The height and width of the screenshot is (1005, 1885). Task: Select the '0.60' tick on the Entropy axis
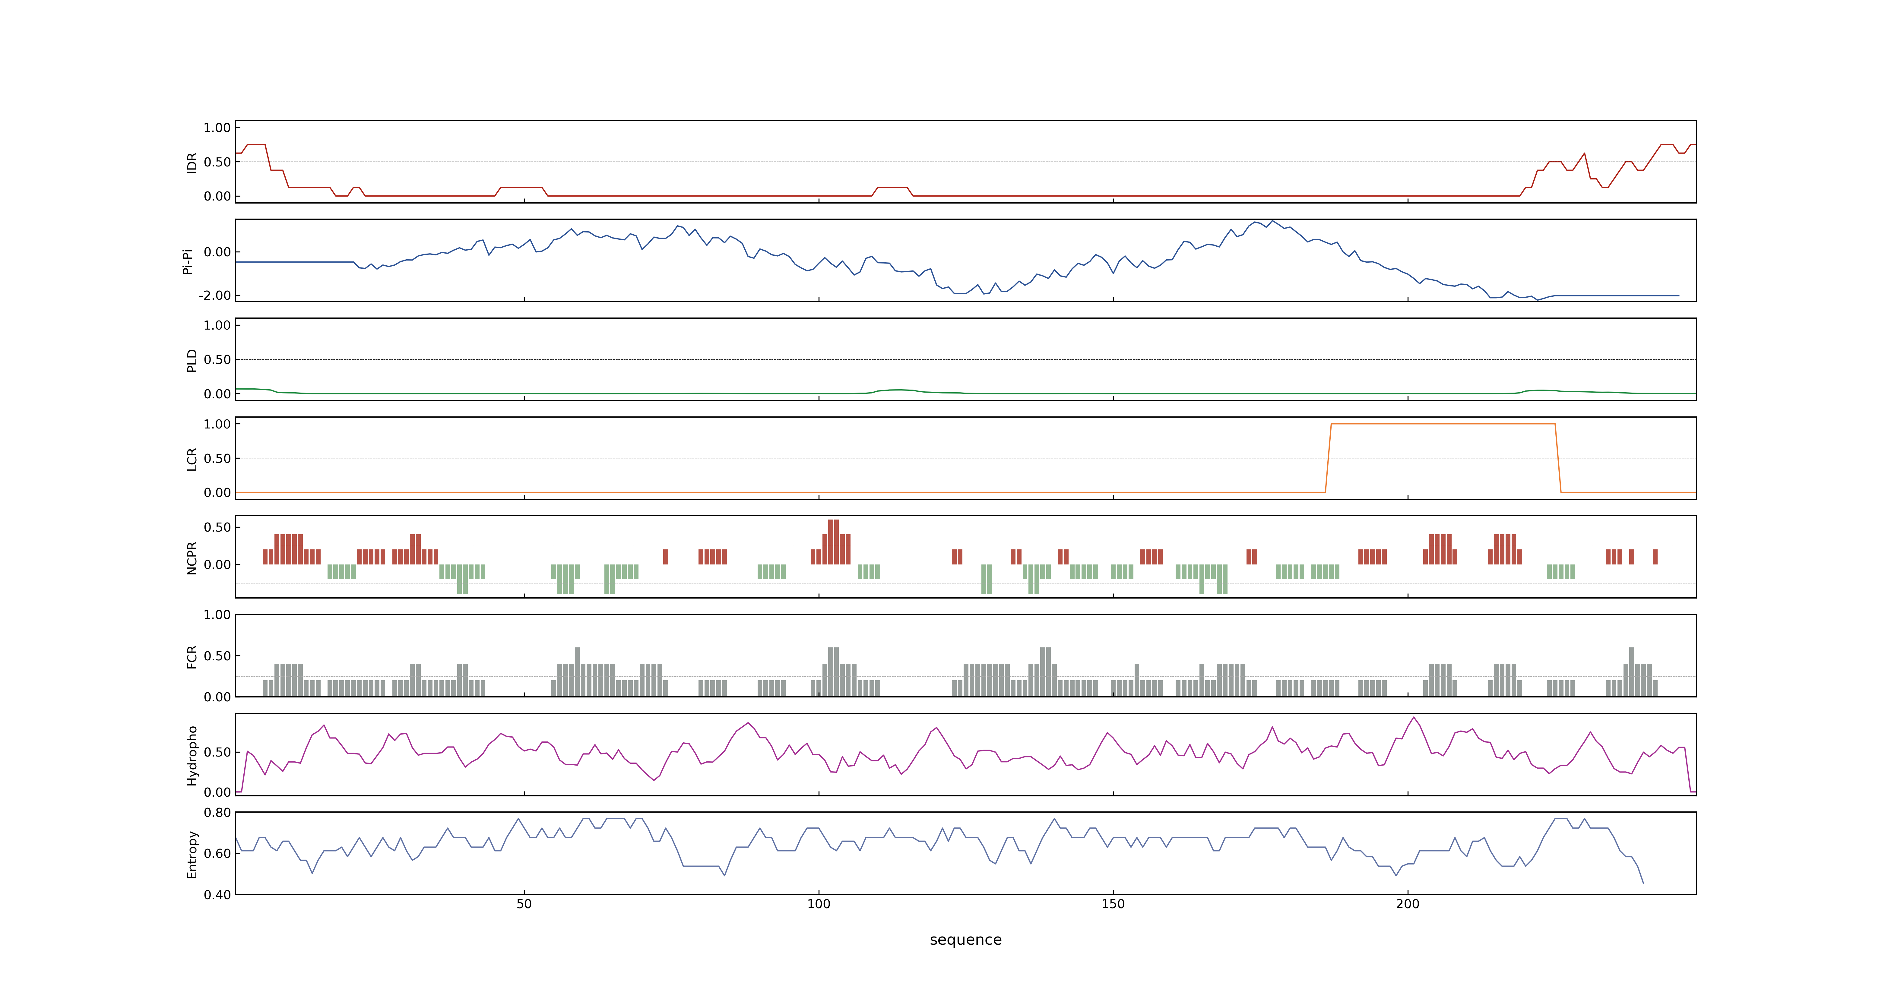pyautogui.click(x=217, y=854)
